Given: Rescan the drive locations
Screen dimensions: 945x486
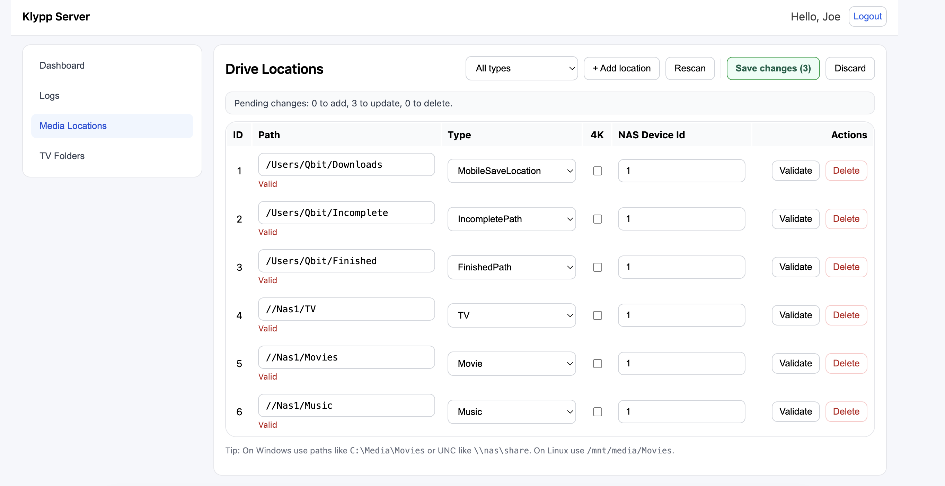Looking at the screenshot, I should click(690, 68).
